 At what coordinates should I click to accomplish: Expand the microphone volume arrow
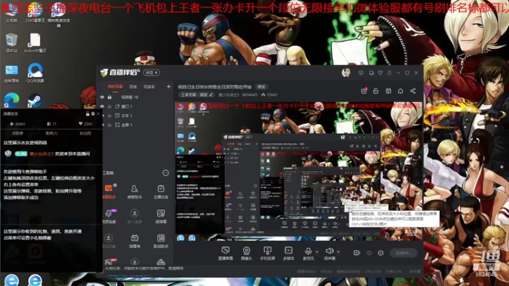[x=317, y=252]
